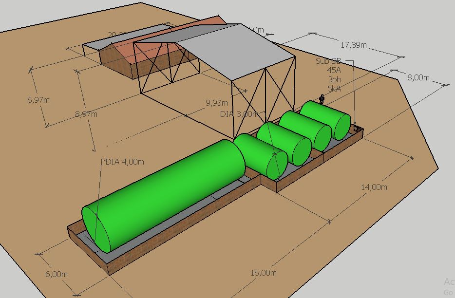Select the 6,00m dimension text
Viewport: 455px width, 298px height.
(x=57, y=274)
